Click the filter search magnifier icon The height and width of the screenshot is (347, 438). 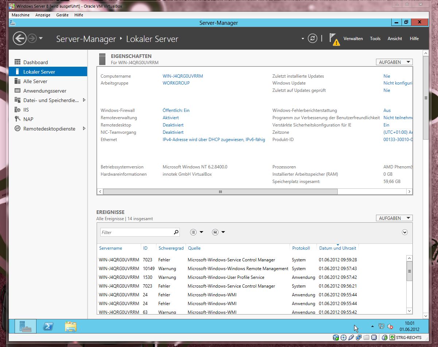(176, 232)
